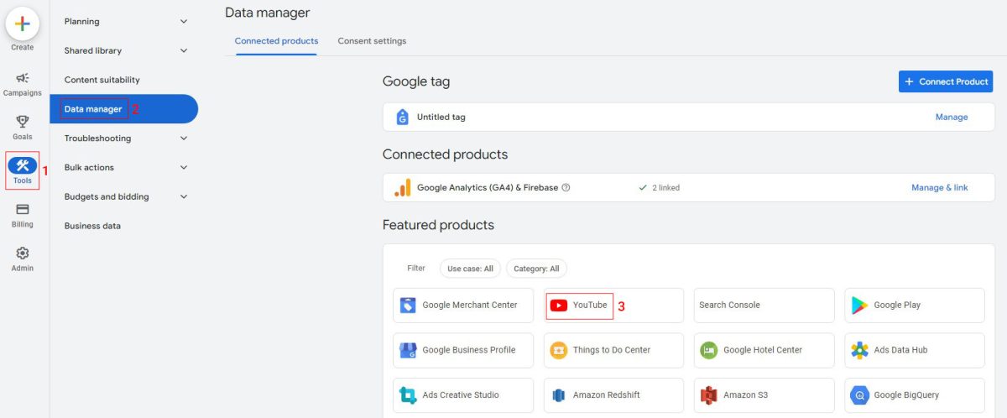Expand the Bulk actions chevron

coord(184,168)
